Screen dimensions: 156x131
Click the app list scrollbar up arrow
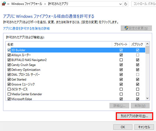click(x=147, y=44)
